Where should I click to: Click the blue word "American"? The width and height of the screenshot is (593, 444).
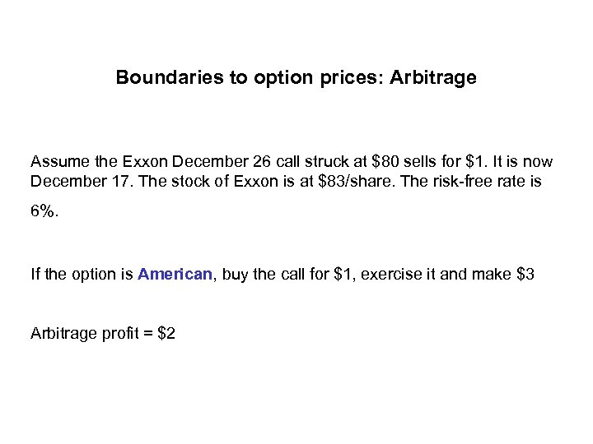point(175,274)
